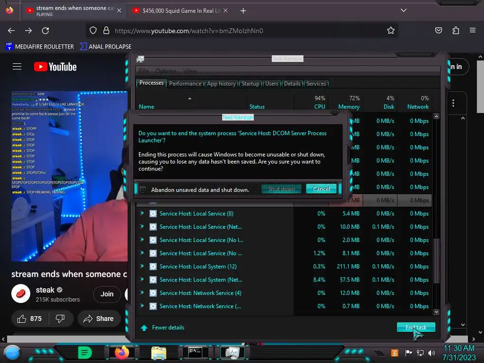Screen dimensions: 484x363
Task: Expand Service Host: Network Service (4)
Action: [142, 293]
